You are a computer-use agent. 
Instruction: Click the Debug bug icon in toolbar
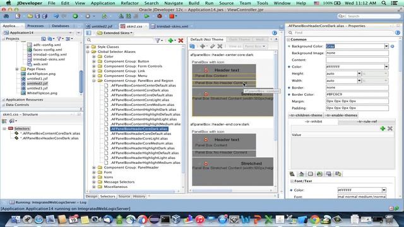pos(160,16)
